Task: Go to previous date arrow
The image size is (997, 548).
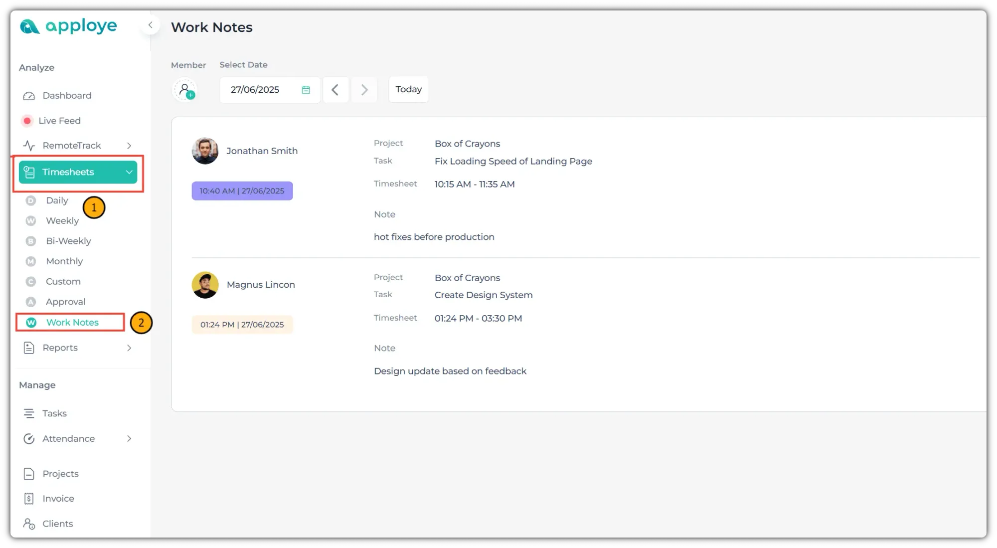Action: 335,90
